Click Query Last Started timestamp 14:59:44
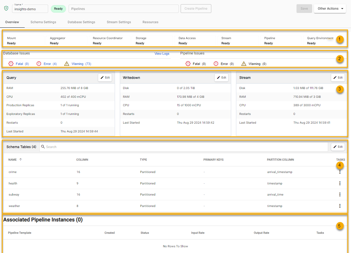 [x=79, y=131]
